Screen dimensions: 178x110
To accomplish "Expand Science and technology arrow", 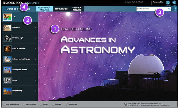I will click(x=35, y=59).
